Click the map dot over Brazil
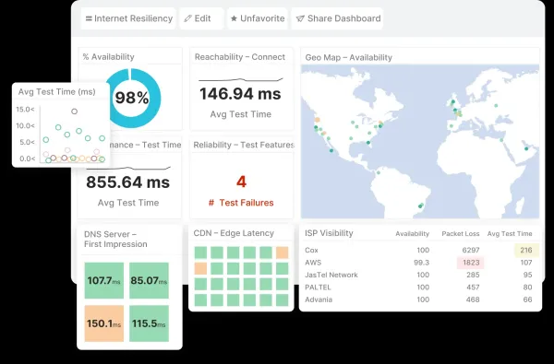 (420, 205)
